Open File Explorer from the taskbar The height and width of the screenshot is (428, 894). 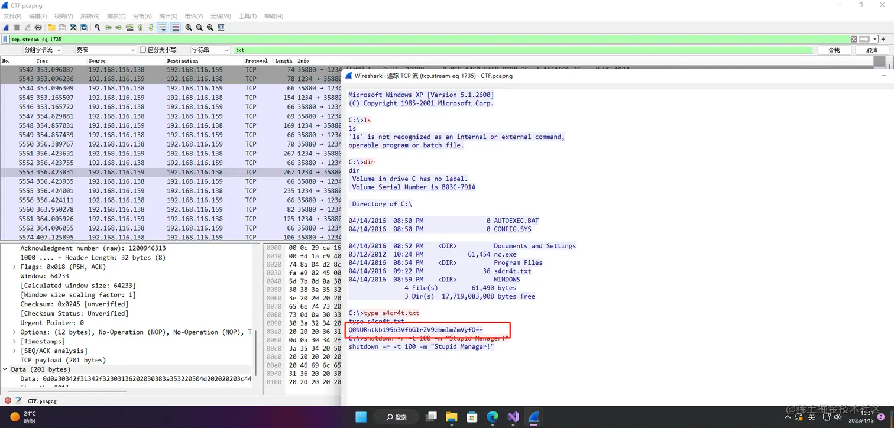tap(451, 417)
